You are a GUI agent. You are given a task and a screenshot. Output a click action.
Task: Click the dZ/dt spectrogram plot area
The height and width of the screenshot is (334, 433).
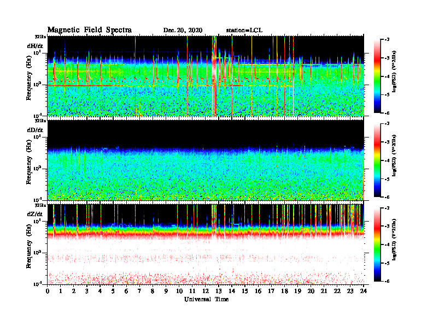(x=206, y=244)
